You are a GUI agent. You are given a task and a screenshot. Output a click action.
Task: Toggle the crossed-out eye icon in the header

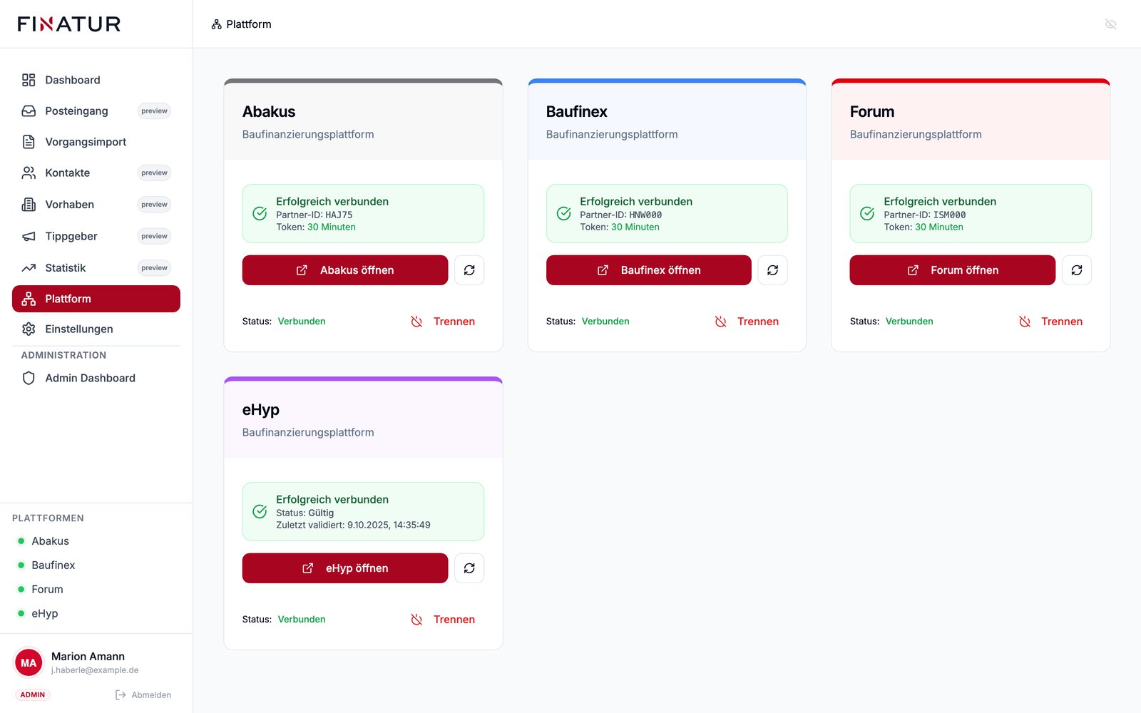pyautogui.click(x=1110, y=24)
